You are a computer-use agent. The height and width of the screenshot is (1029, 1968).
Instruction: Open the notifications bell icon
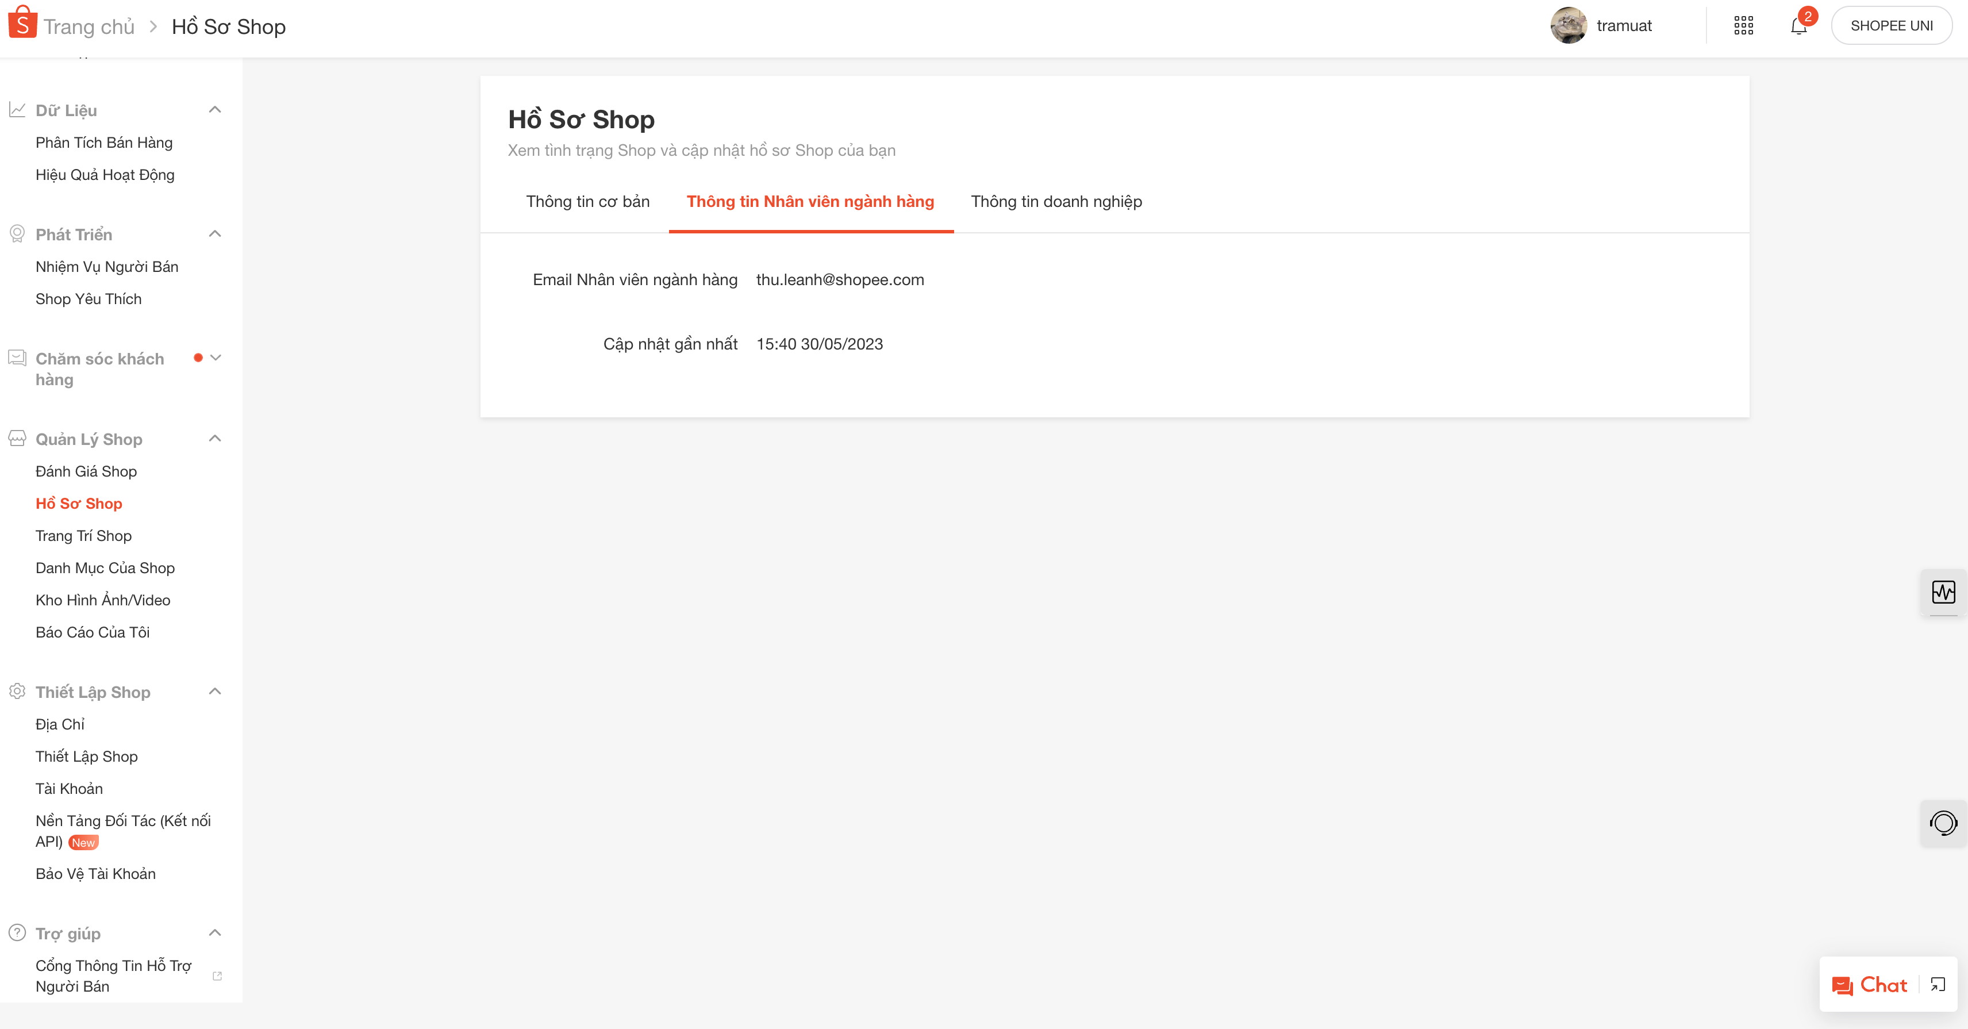pyautogui.click(x=1798, y=27)
